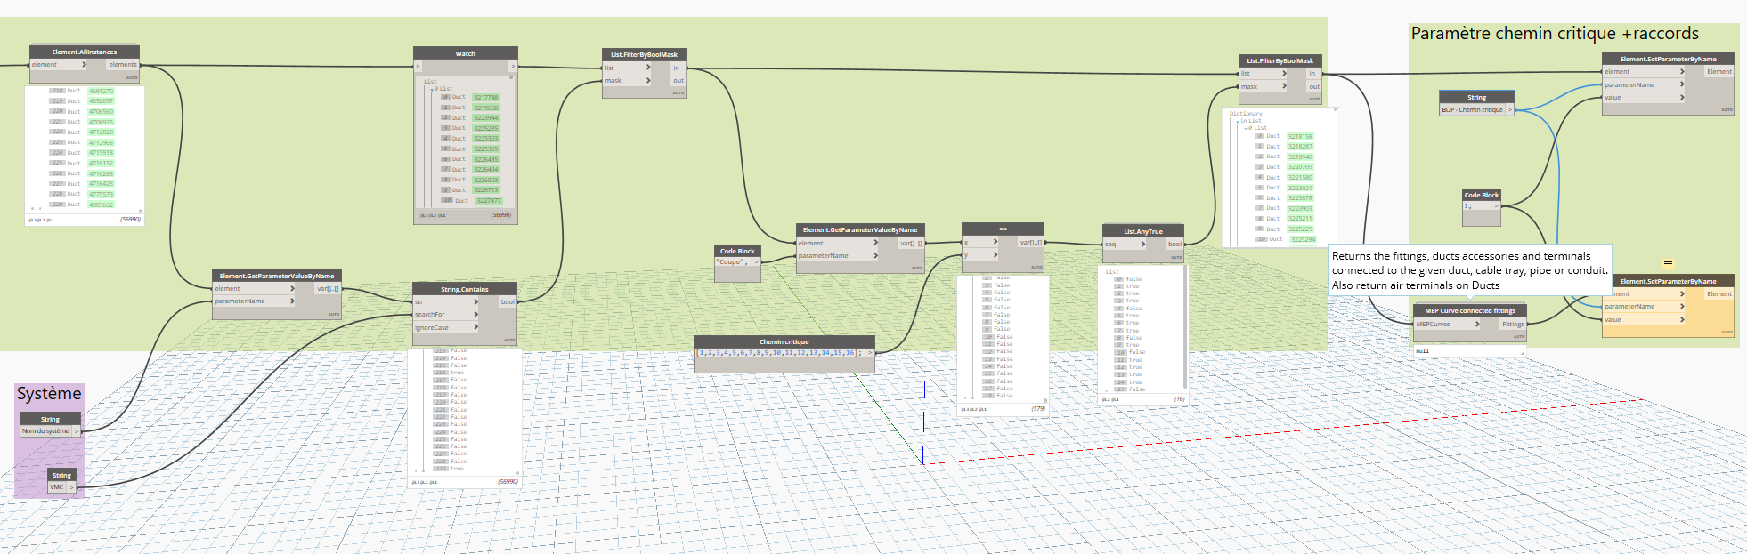The width and height of the screenshot is (1747, 554).
Task: Click the mask input of the left List.FilterByBoolMask
Action: click(613, 81)
